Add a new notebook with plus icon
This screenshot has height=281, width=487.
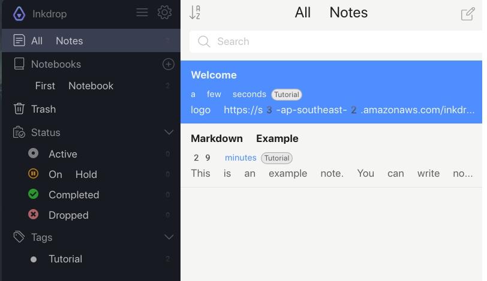[x=169, y=64]
